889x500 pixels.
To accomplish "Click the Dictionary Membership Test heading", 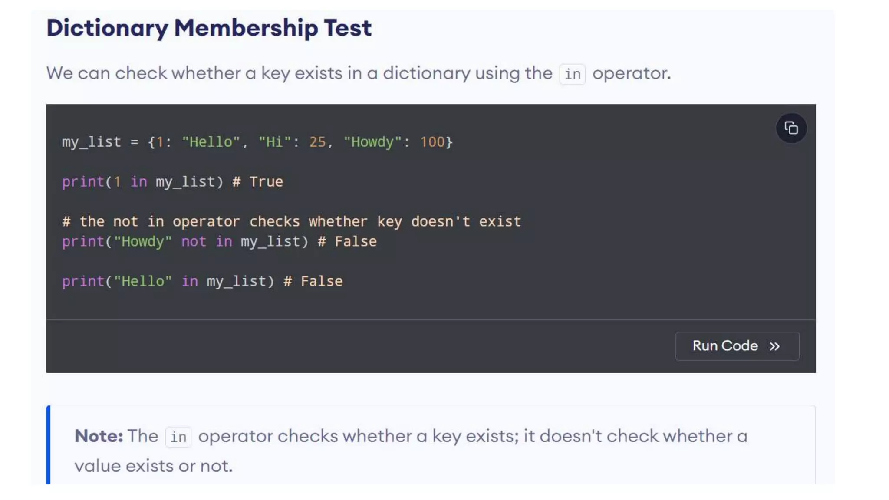I will (209, 28).
